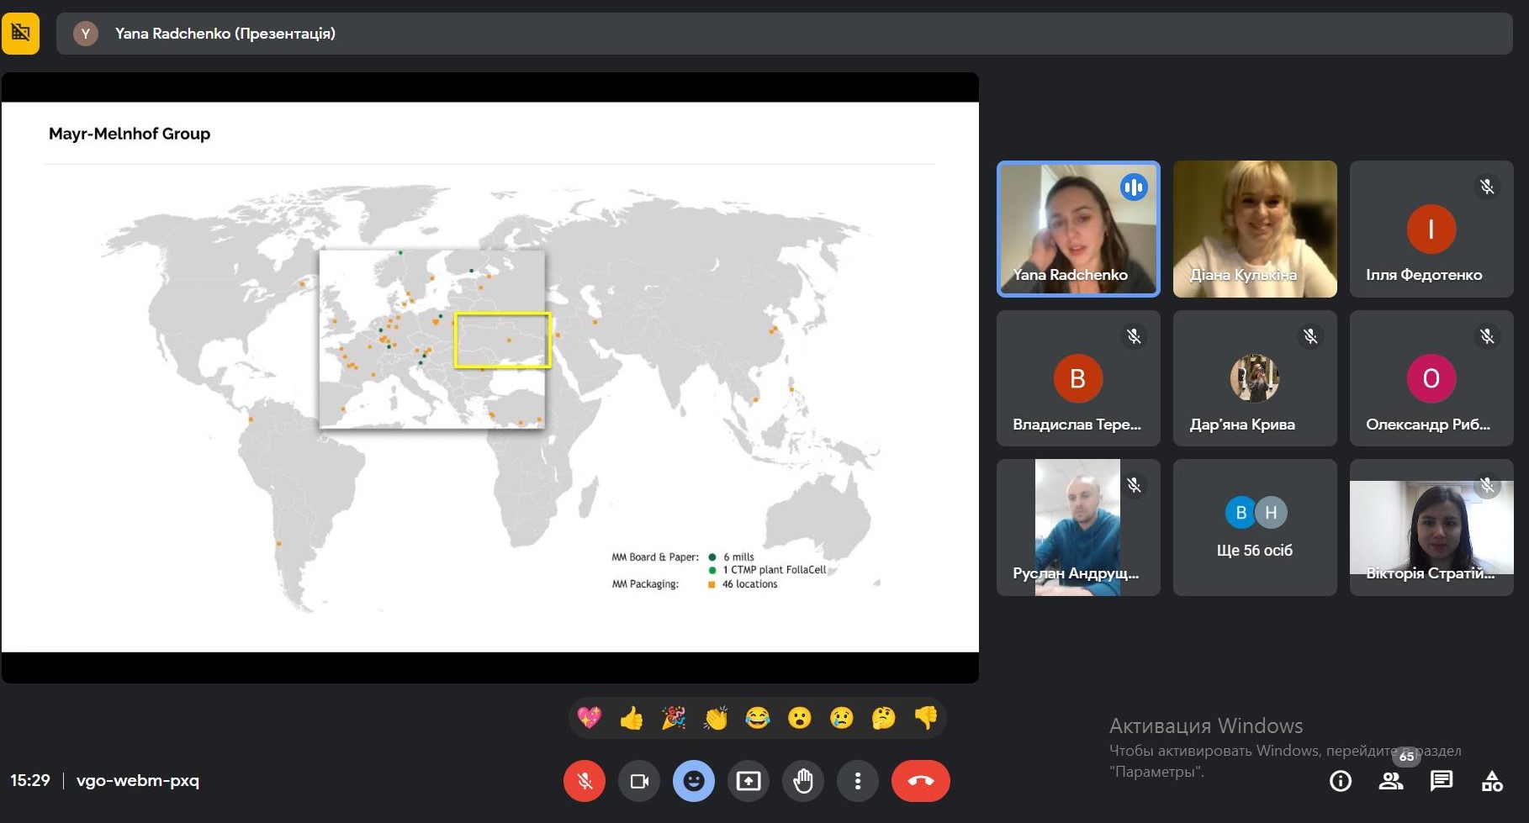Toggle the camera button off

point(639,781)
